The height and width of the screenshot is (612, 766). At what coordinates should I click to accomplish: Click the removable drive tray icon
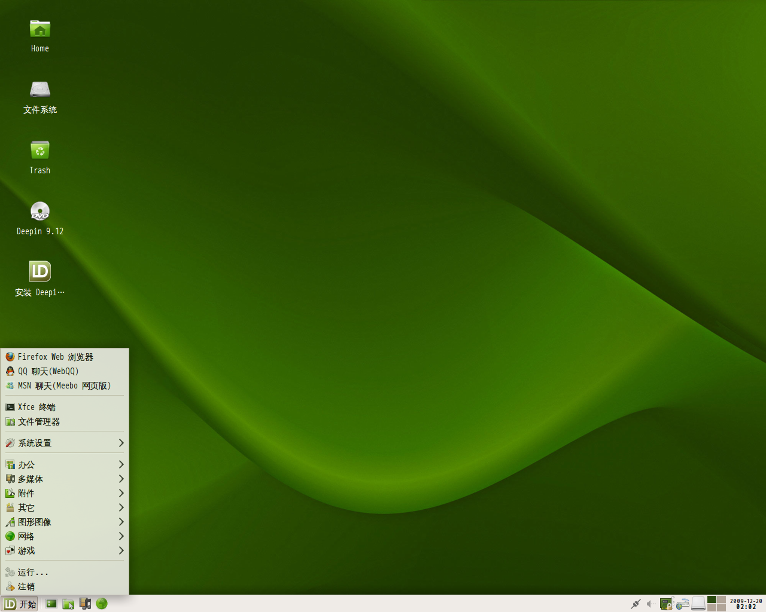coord(698,604)
